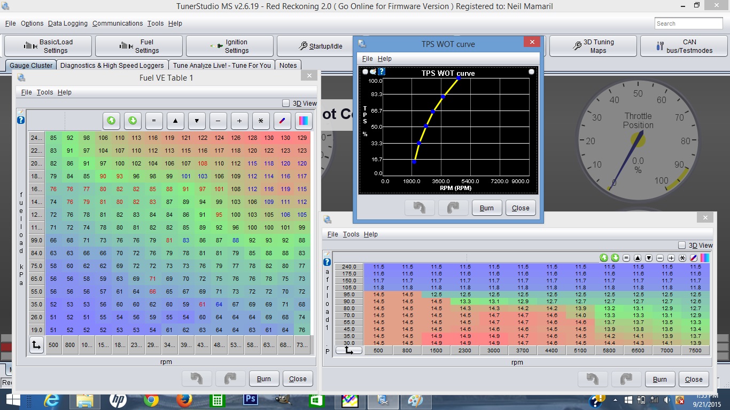Switch to Diagnostics & High Speed Loggers tab

pyautogui.click(x=112, y=65)
